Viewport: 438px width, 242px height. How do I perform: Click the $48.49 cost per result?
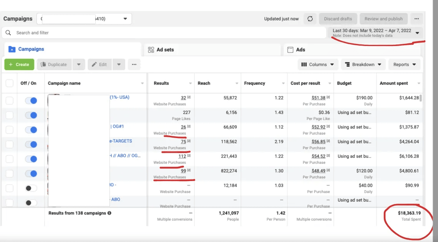pyautogui.click(x=319, y=171)
